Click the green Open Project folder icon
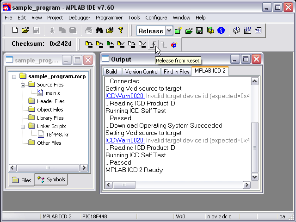Screen dimensions: 296x222 pos(189,31)
